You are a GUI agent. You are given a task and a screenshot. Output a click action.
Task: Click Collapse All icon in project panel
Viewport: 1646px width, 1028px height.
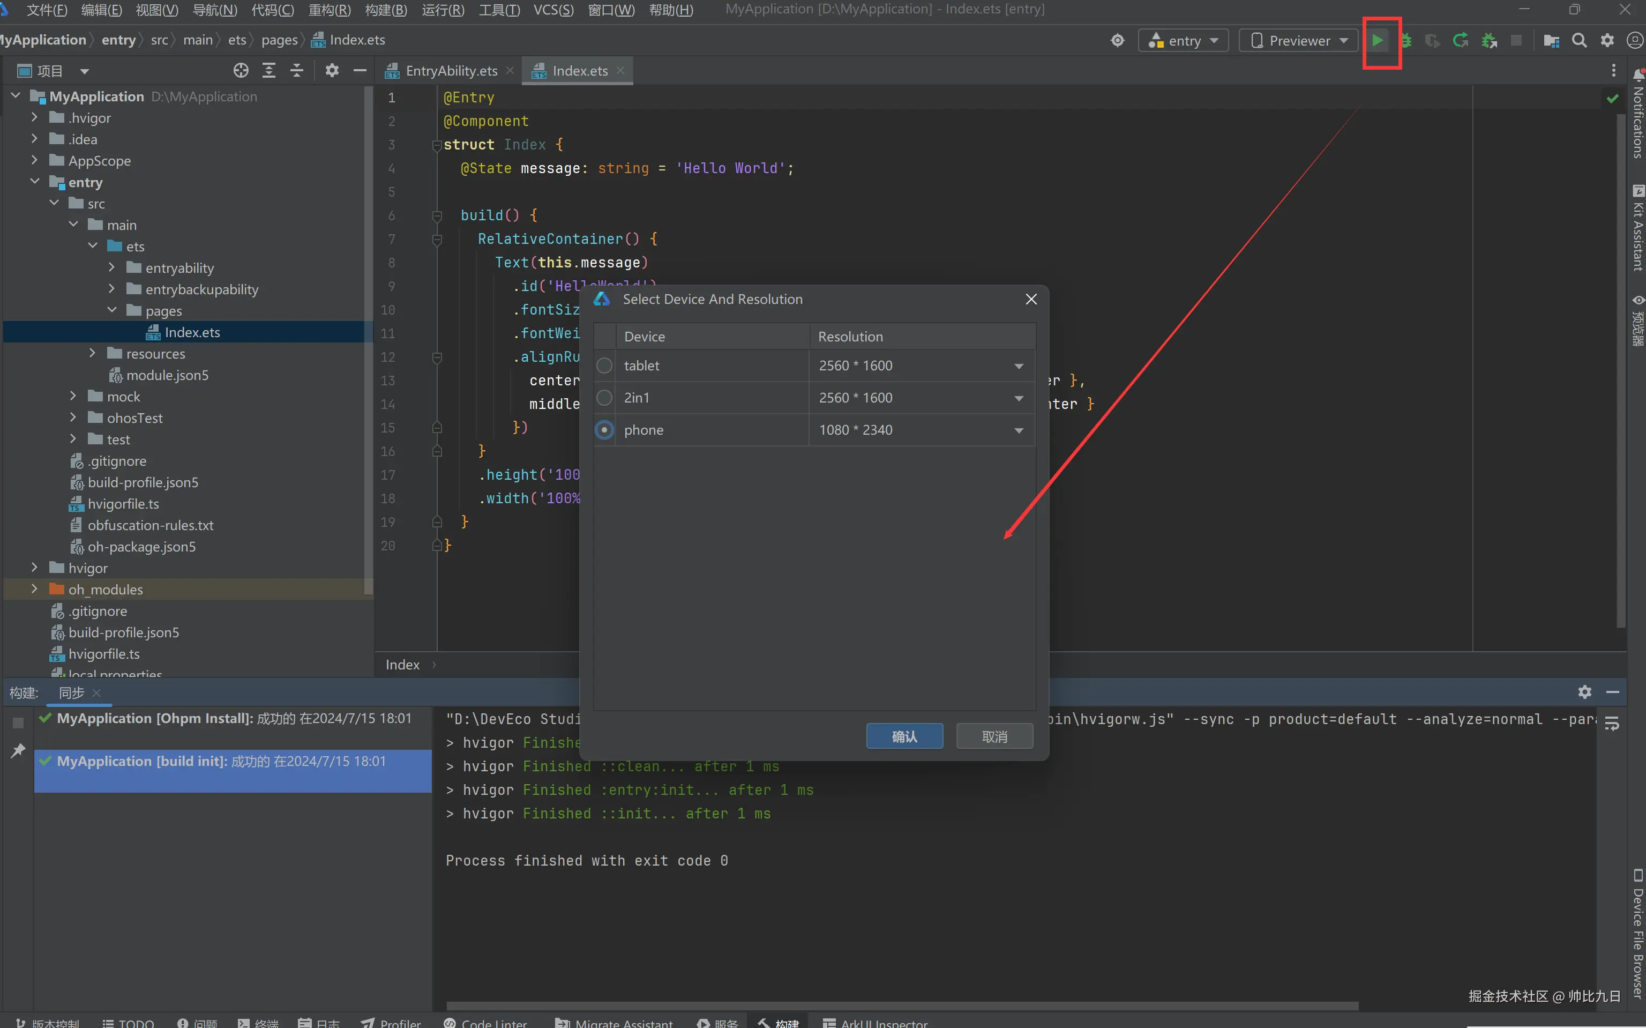297,71
